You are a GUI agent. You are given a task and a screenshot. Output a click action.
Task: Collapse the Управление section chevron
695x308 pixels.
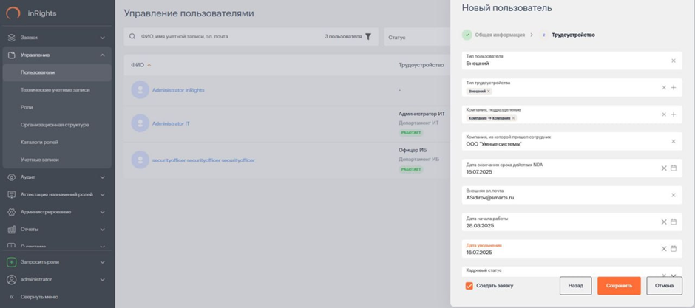coord(102,55)
